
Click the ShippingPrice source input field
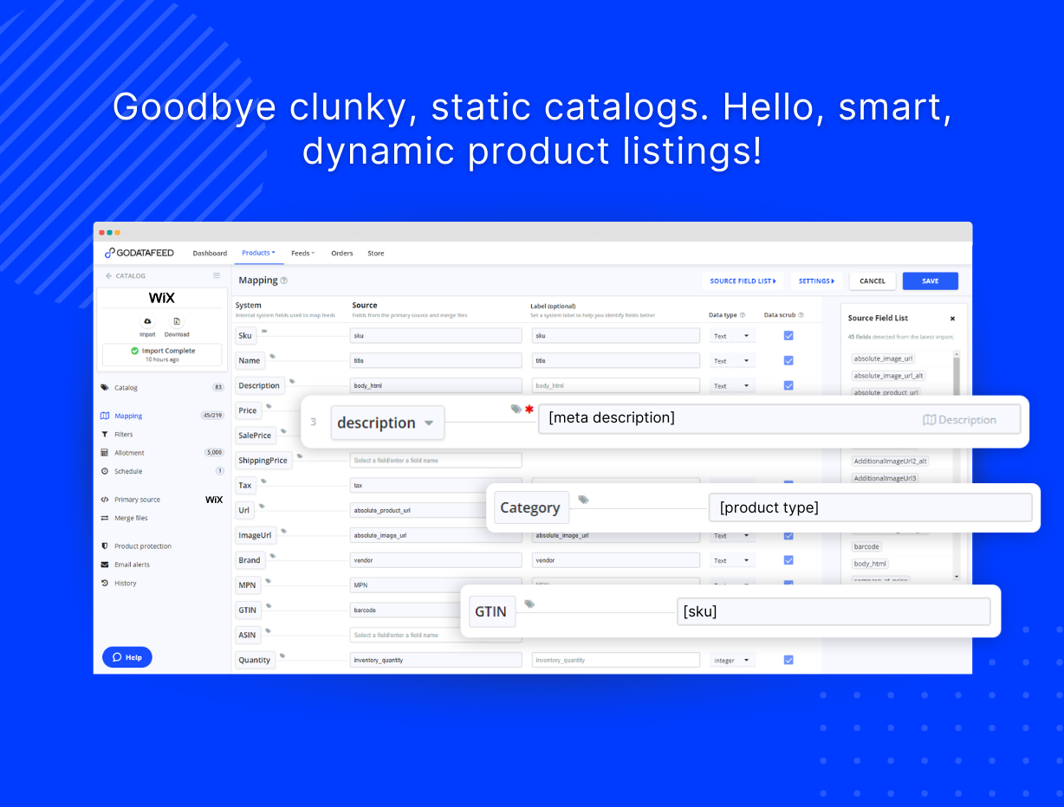[x=436, y=461]
